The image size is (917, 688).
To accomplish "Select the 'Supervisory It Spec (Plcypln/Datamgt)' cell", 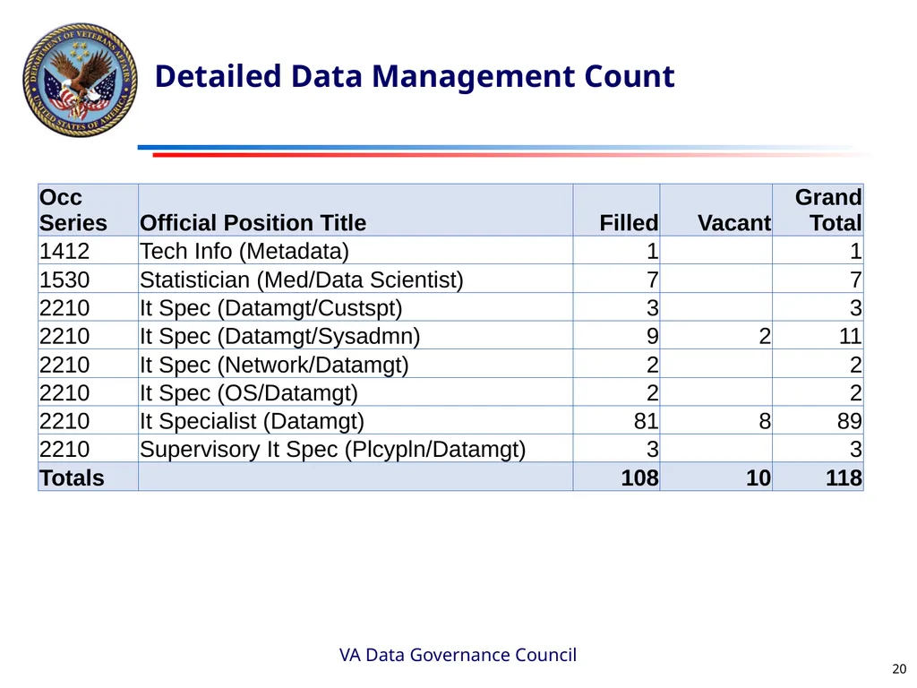I will click(x=356, y=449).
